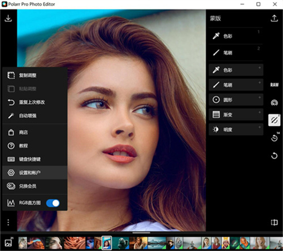Screen dimensions: 283x251
Task: Add a new 明度 luminance mask
Action: (x=236, y=130)
